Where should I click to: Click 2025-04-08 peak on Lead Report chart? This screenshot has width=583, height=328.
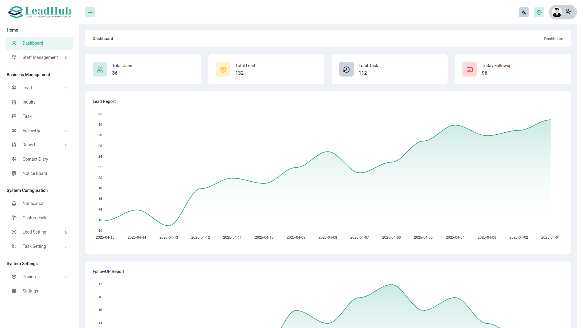pos(328,152)
